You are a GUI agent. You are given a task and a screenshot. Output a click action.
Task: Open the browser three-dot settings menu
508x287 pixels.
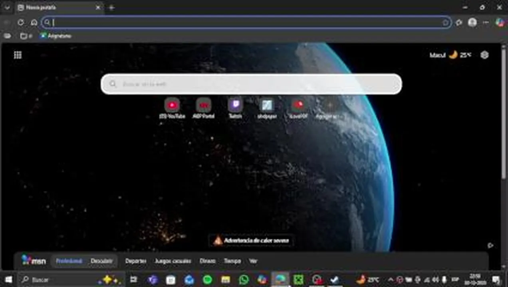click(x=486, y=23)
